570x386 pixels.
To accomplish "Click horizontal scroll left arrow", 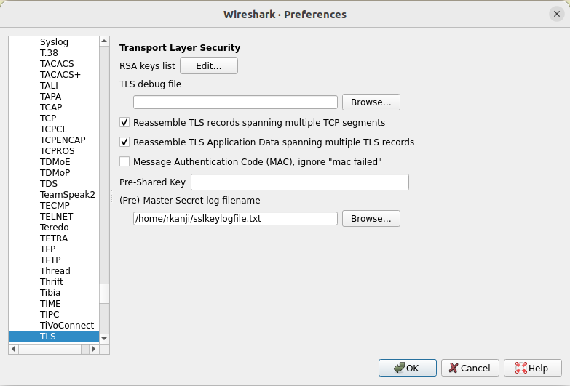I will [13, 349].
